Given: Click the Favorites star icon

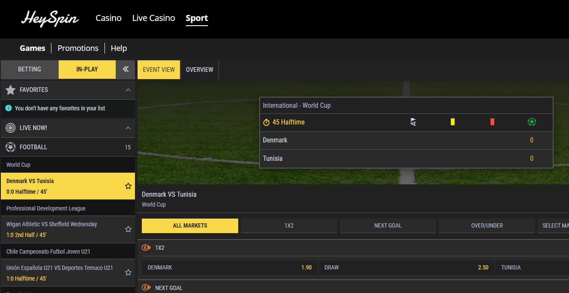Looking at the screenshot, I should pyautogui.click(x=11, y=90).
